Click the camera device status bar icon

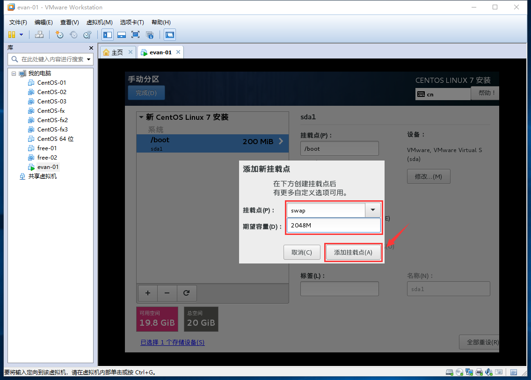pos(499,372)
